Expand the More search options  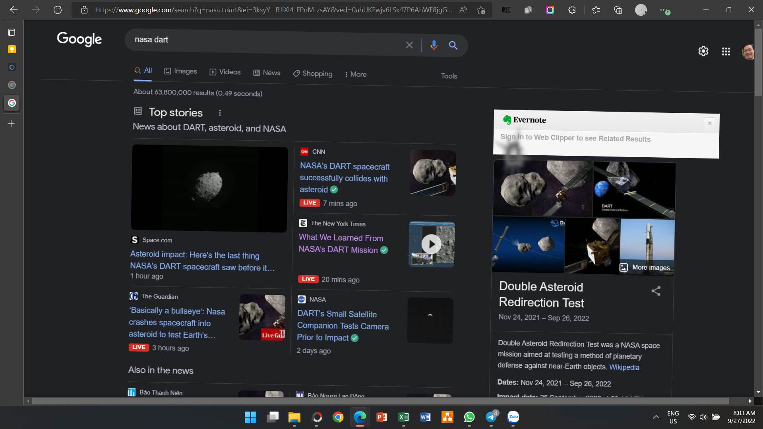[356, 74]
